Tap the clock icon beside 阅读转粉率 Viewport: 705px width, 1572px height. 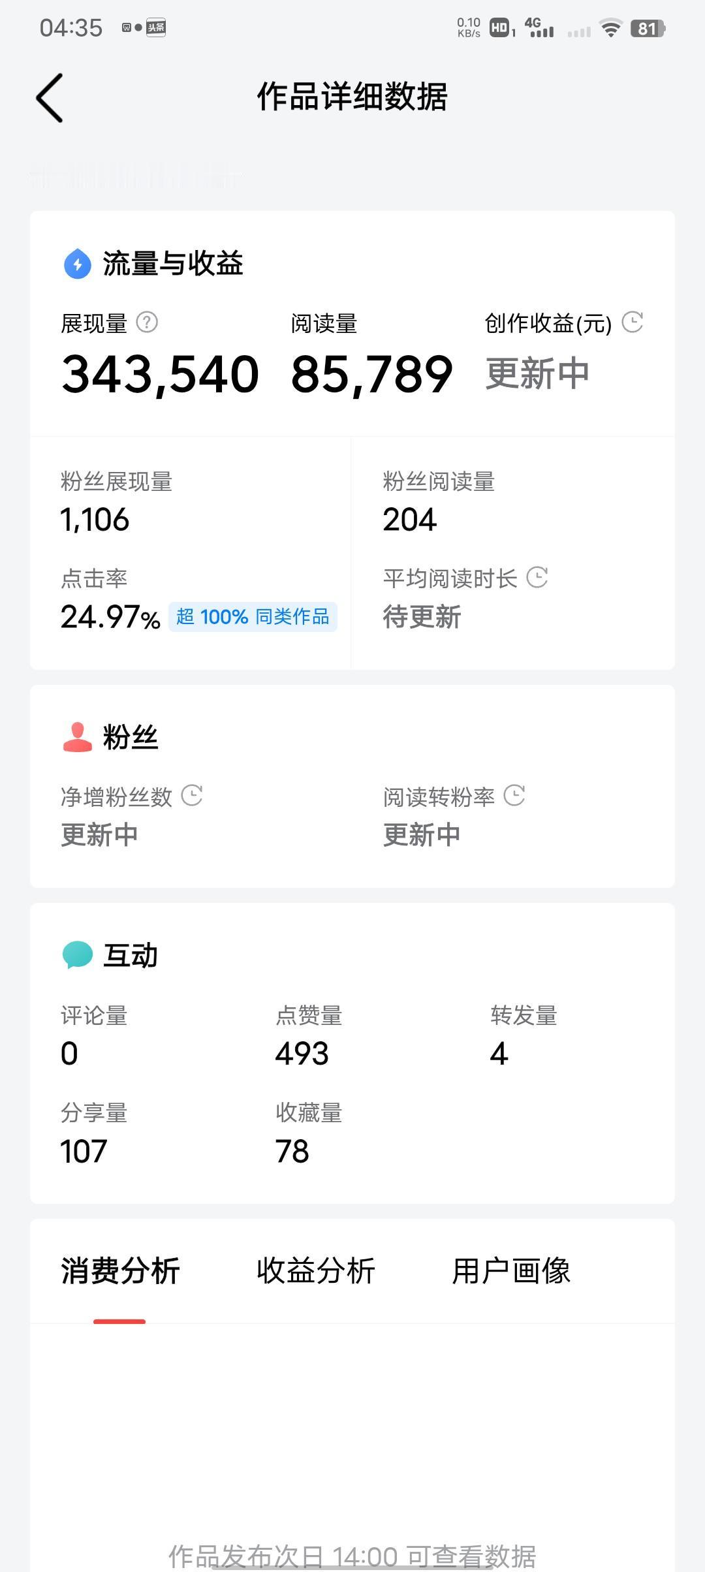(x=514, y=795)
